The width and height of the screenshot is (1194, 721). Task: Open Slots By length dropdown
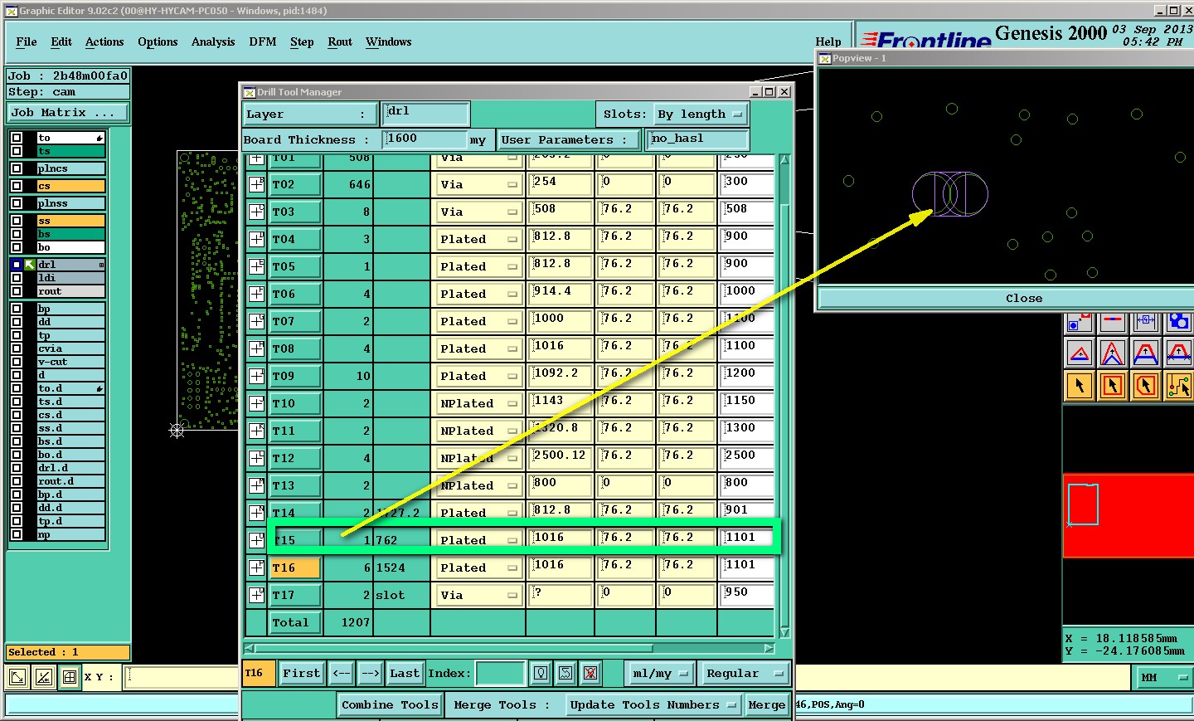click(x=699, y=114)
